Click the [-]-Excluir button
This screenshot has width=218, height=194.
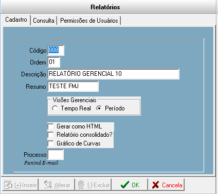pos(94,185)
